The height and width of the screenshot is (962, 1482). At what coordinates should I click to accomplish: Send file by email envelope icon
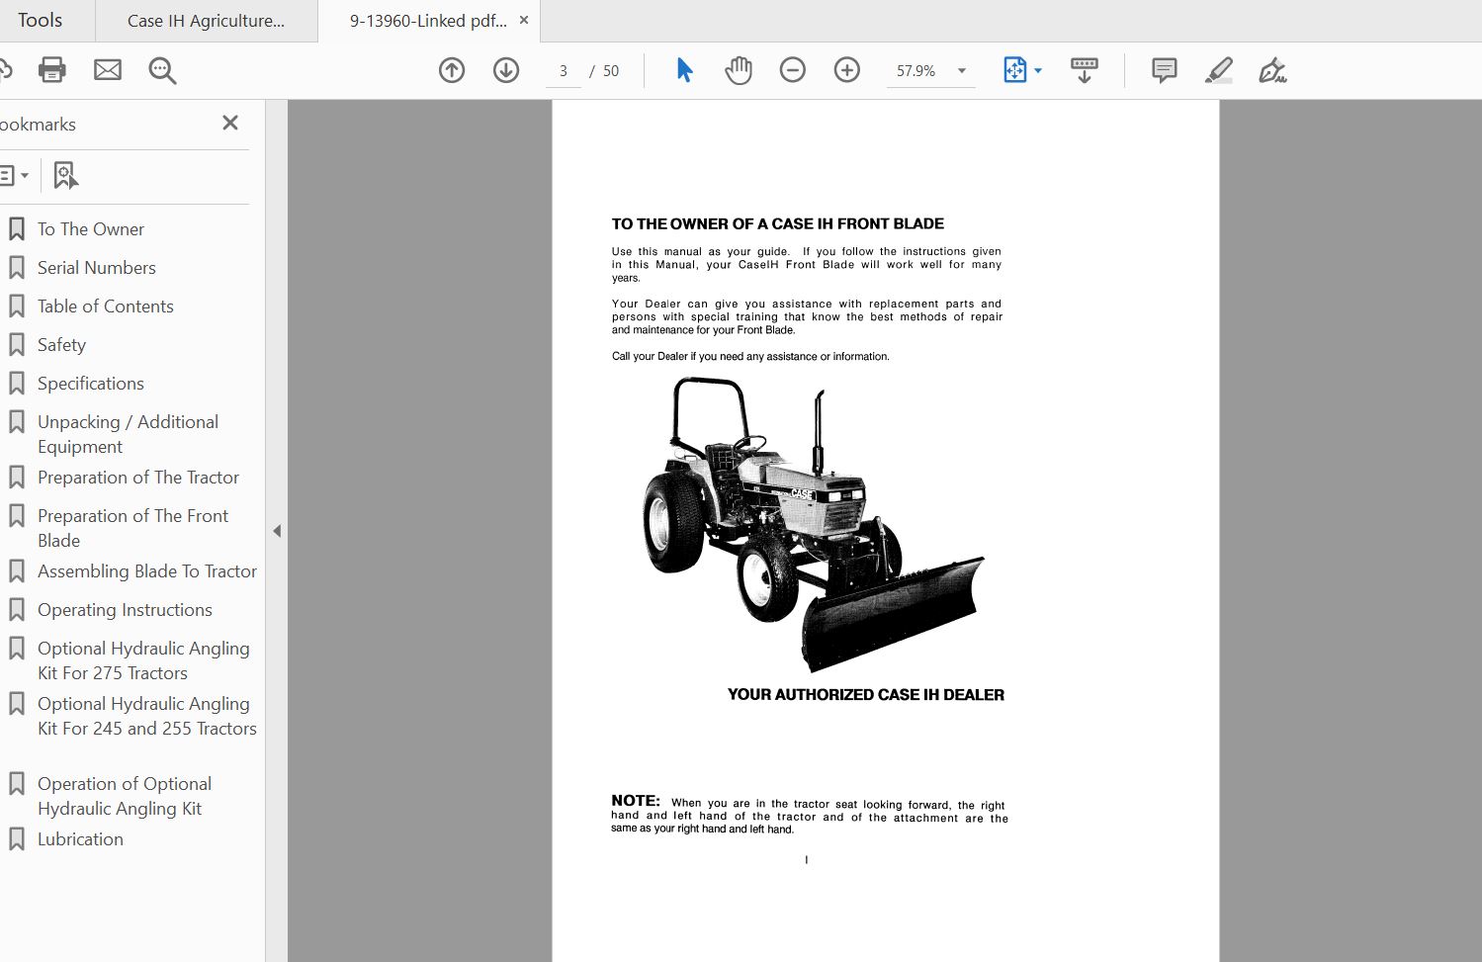pos(108,70)
